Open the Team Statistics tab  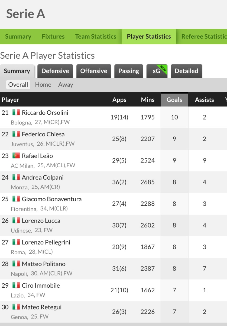pyautogui.click(x=96, y=36)
